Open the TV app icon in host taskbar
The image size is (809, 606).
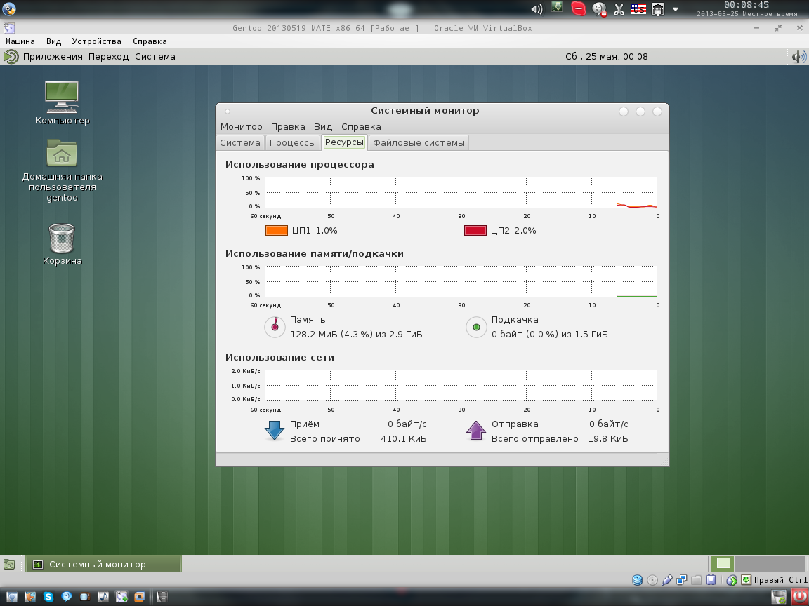84,597
